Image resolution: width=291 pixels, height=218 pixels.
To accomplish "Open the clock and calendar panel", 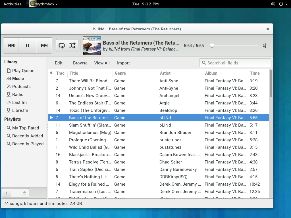I will (145, 4).
